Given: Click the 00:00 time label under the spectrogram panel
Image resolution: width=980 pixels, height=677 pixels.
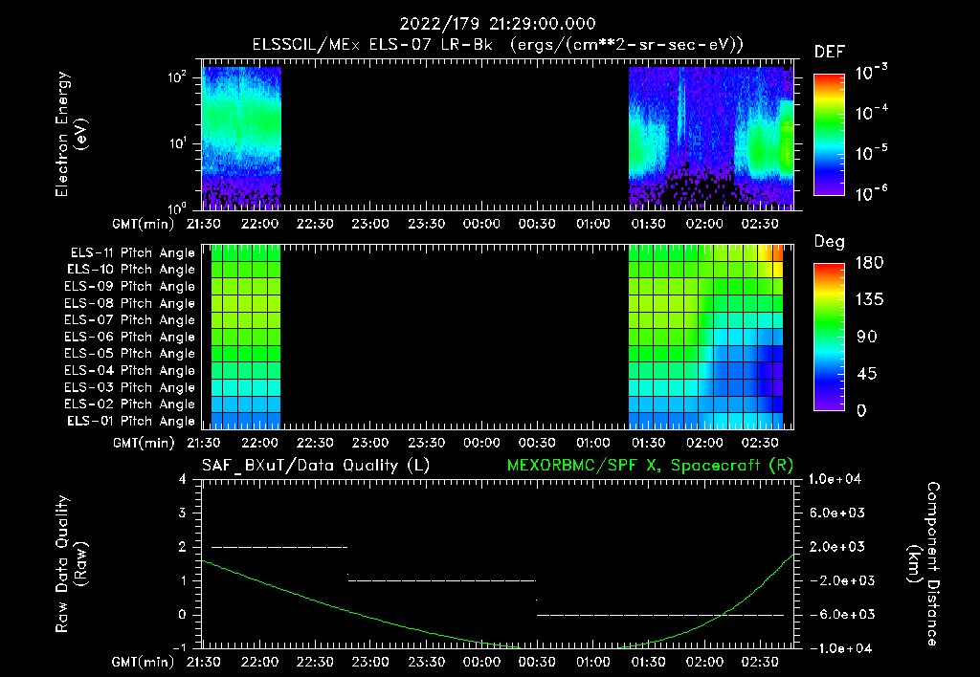Looking at the screenshot, I should click(x=481, y=224).
